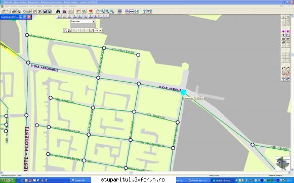This screenshot has width=294, height=183.
Task: Toggle the eye icon in right palette
Action: point(287,39)
